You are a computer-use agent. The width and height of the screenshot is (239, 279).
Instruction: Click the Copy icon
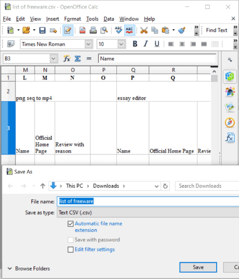[155, 30]
